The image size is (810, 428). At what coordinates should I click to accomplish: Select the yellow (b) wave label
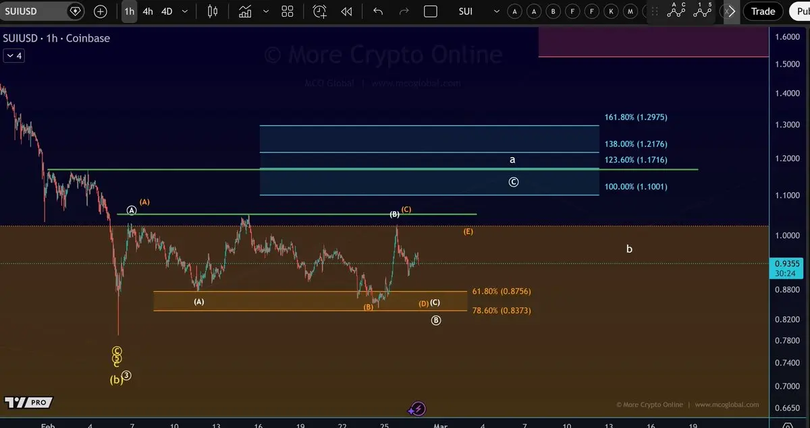(x=116, y=379)
